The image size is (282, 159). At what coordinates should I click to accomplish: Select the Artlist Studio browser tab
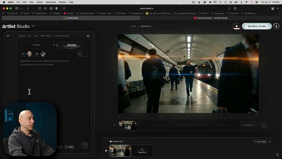(x=71, y=18)
